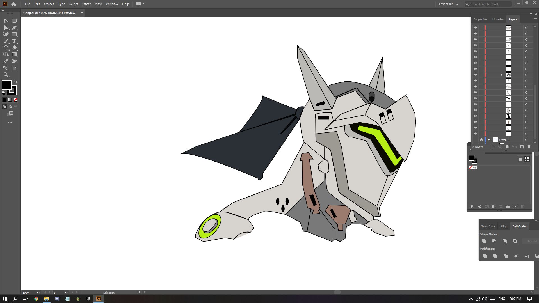Screen dimensions: 539x303
Task: Select the Curvature tool
Action: click(6, 34)
